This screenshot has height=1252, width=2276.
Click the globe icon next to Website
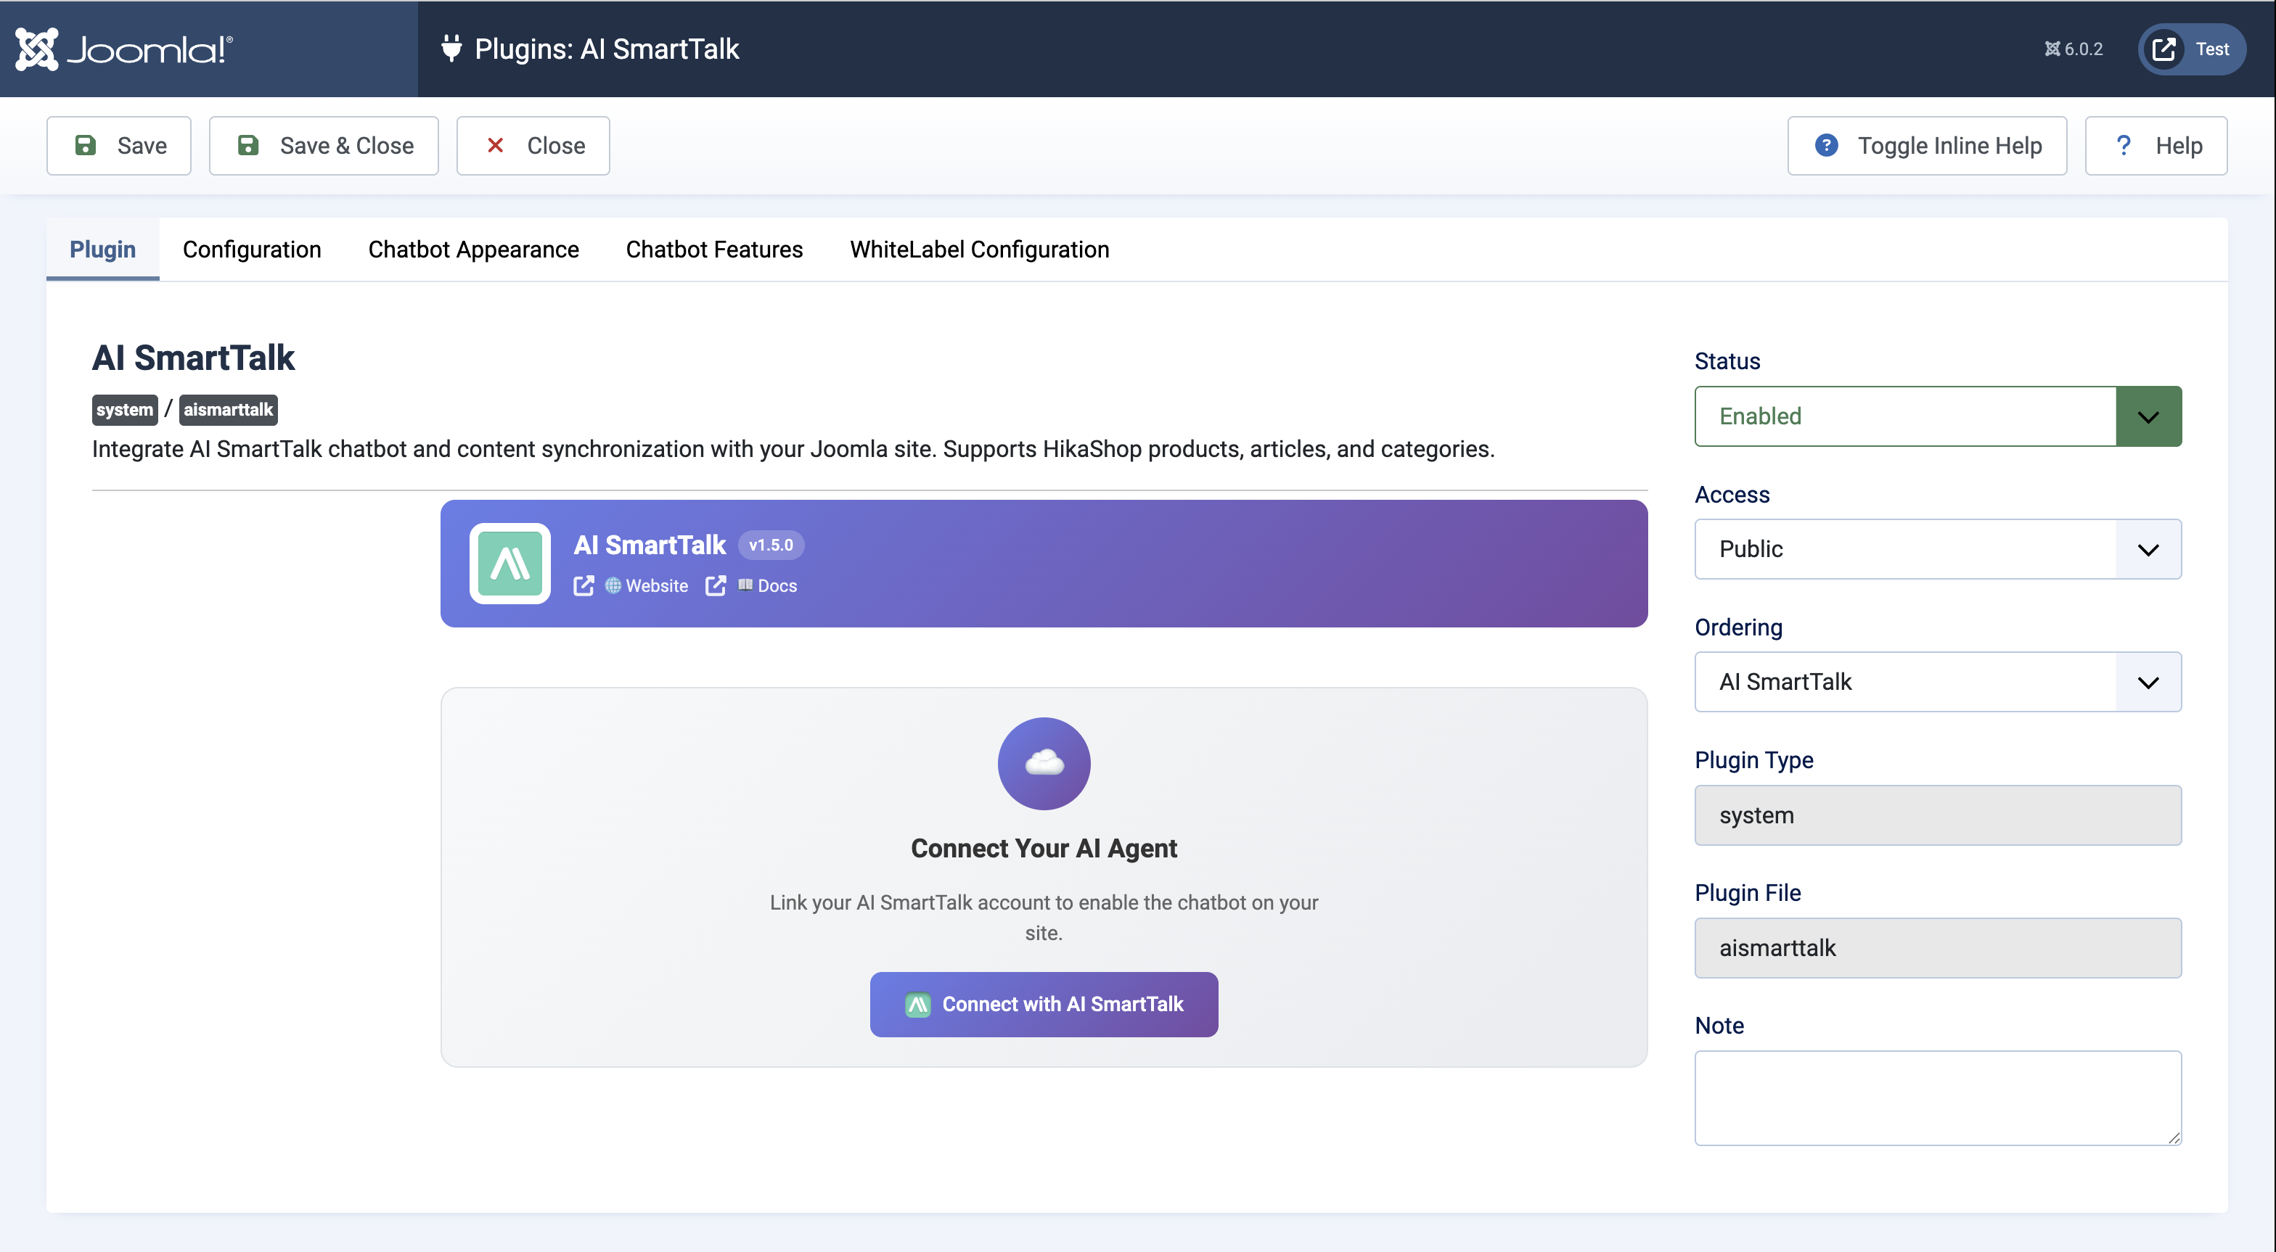click(613, 585)
